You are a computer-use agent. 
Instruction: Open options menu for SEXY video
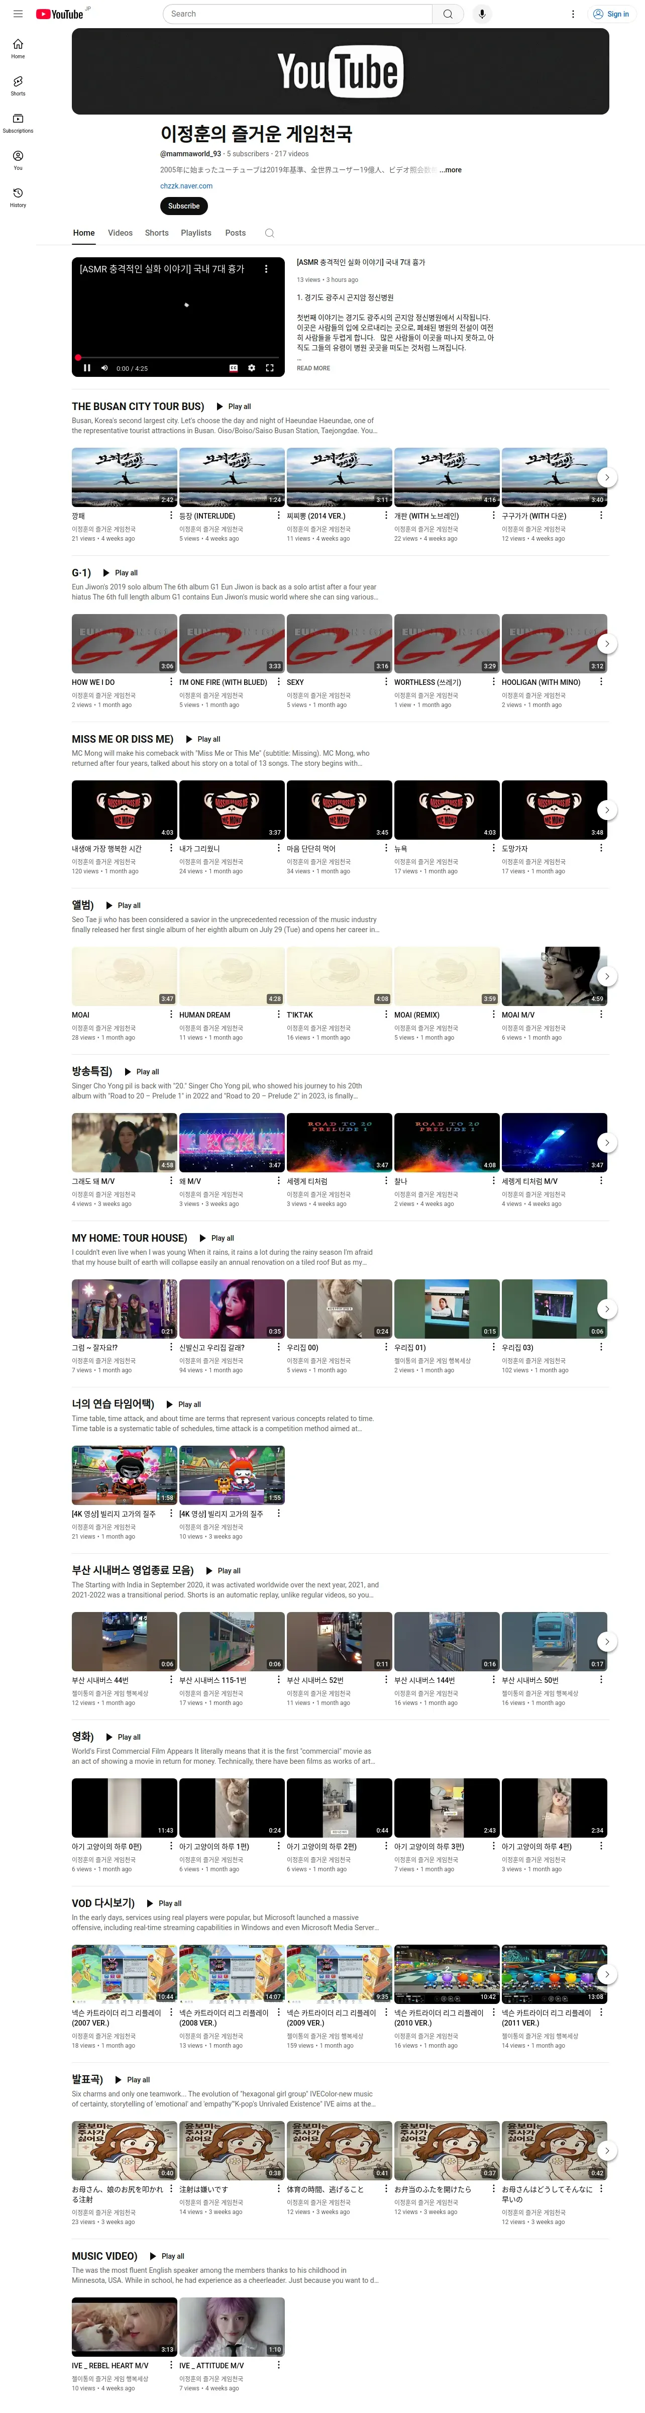point(386,682)
